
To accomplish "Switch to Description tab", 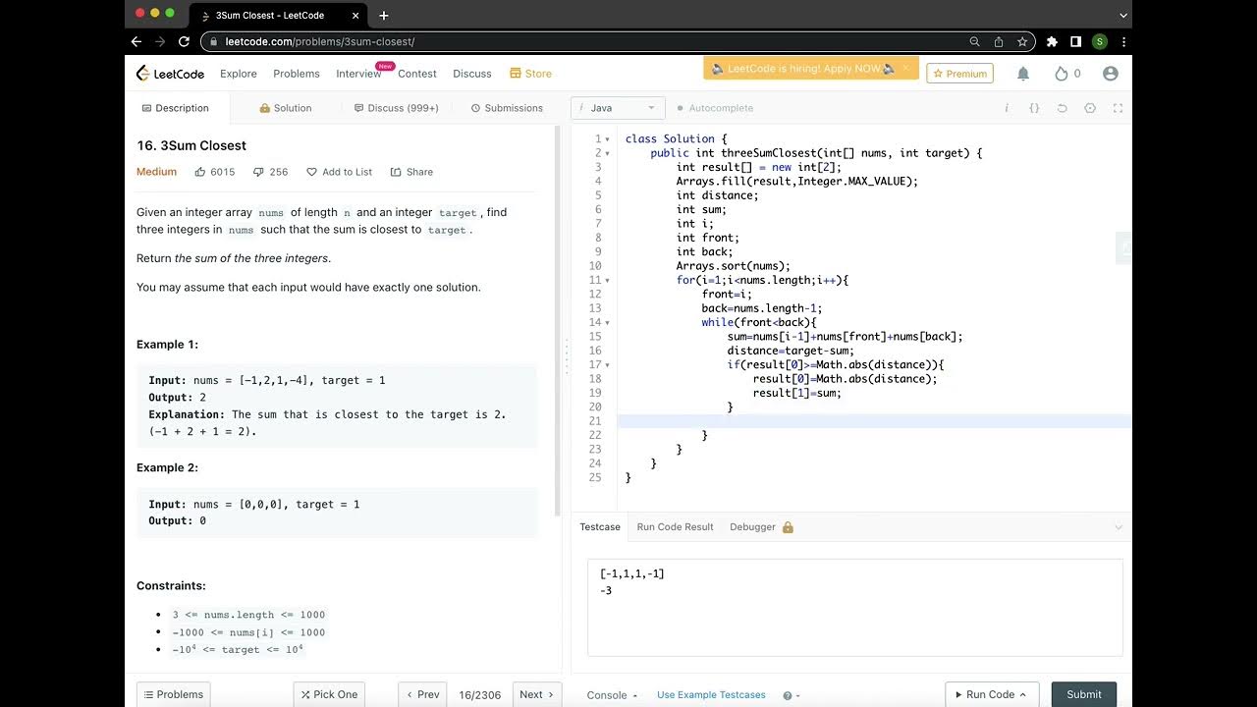I will coord(176,108).
